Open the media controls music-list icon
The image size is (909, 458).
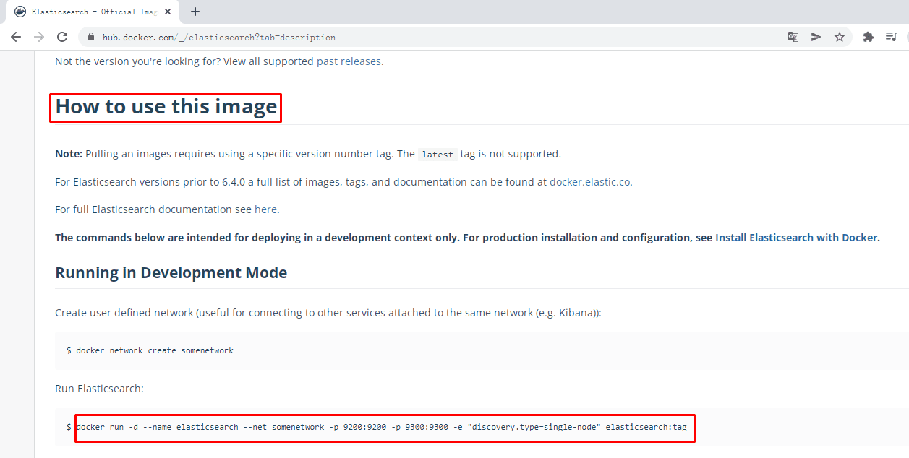(x=892, y=37)
